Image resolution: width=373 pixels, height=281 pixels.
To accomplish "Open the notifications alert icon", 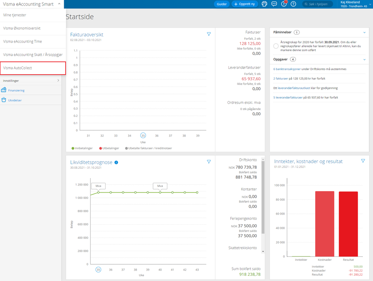I will (x=284, y=4).
